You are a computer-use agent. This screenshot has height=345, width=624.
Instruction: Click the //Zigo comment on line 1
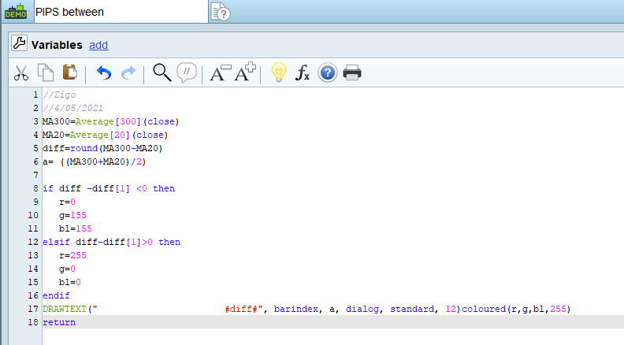pyautogui.click(x=59, y=95)
